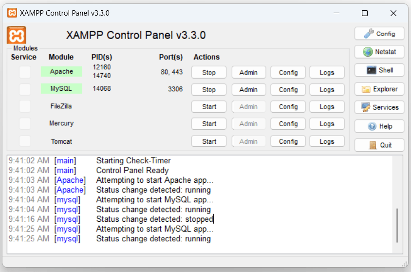Open Explorer with the folder icon

(379, 89)
